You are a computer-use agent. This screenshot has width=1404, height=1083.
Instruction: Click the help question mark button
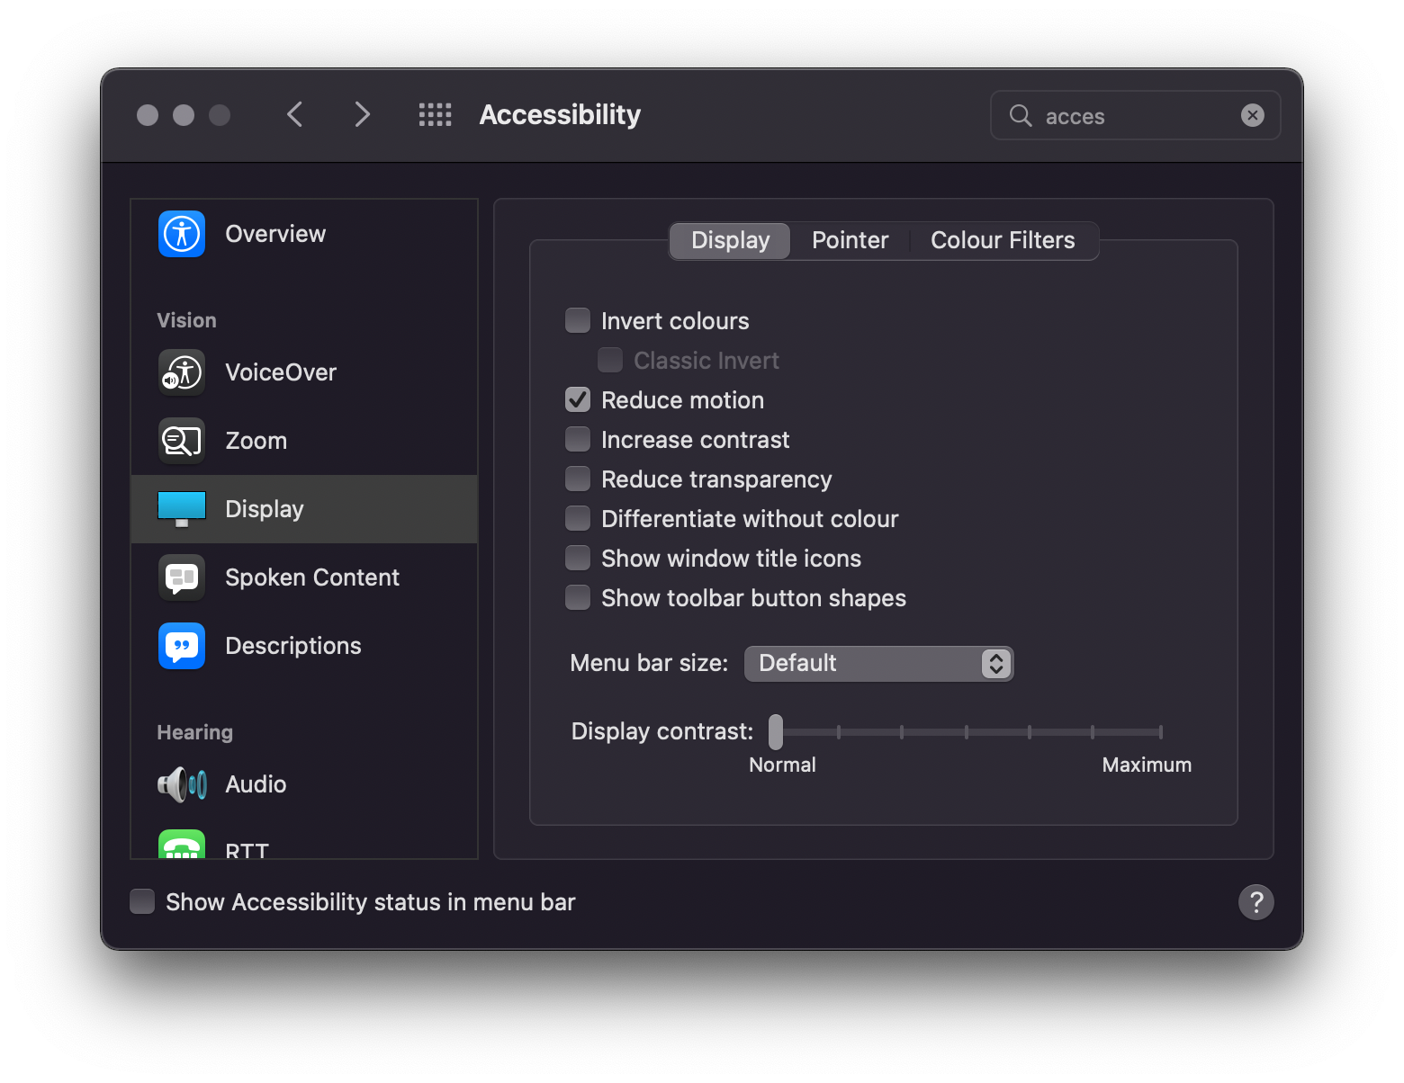coord(1256,902)
